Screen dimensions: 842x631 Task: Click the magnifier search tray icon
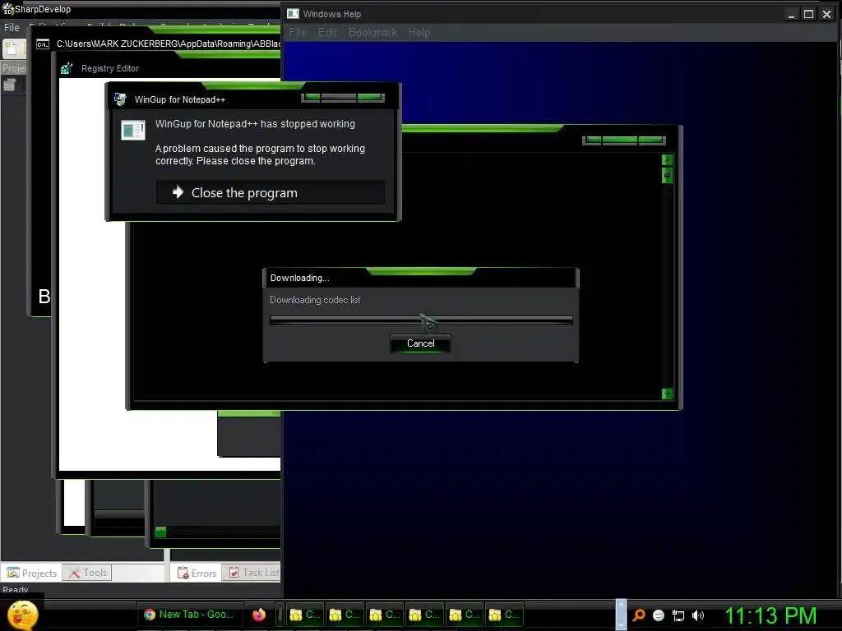(x=638, y=615)
